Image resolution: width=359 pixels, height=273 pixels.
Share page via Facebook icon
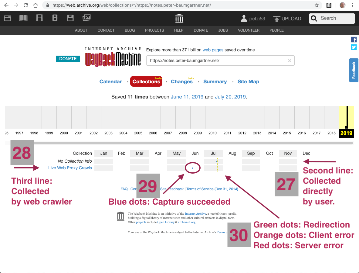click(354, 40)
